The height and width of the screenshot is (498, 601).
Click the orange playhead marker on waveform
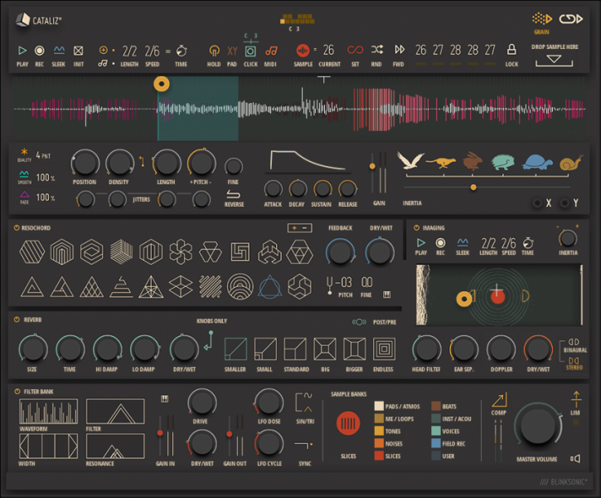point(162,84)
